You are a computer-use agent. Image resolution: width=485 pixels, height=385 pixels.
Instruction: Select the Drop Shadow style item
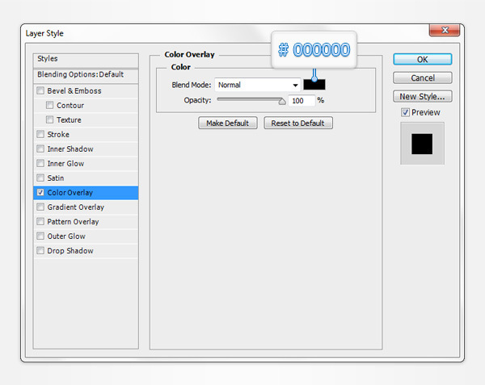pyautogui.click(x=70, y=251)
